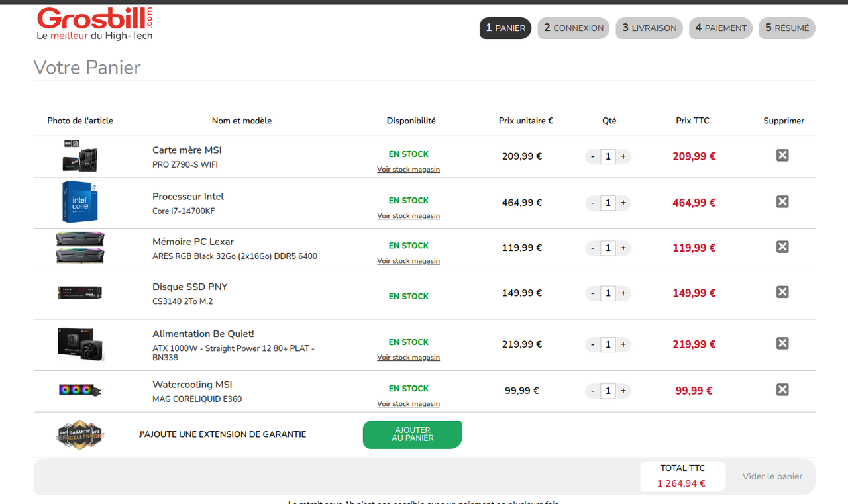Decrease quantity of Disque SSD PNY
Screen dimensions: 848x504
coord(593,293)
